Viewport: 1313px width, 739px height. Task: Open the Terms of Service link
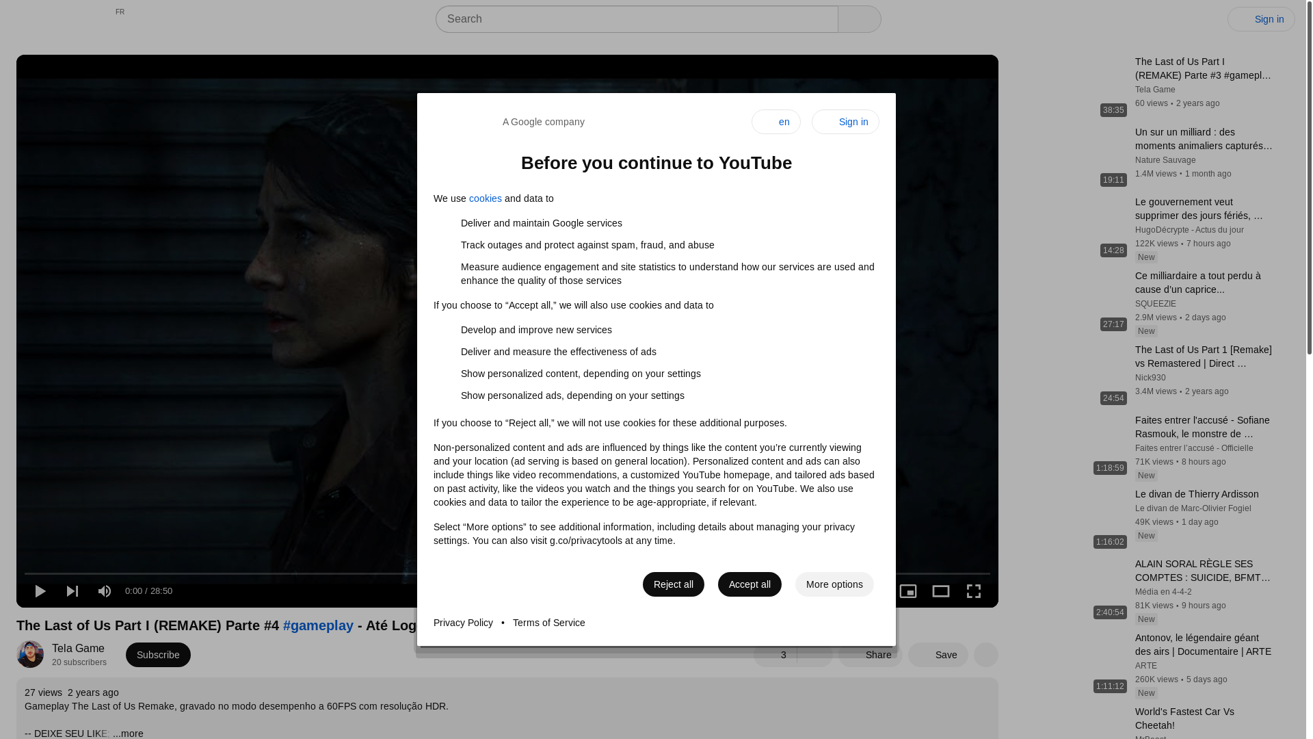tap(549, 623)
